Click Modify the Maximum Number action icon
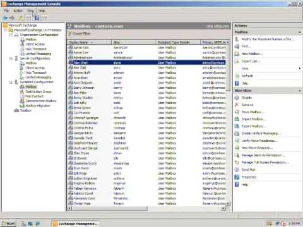 coord(237,39)
